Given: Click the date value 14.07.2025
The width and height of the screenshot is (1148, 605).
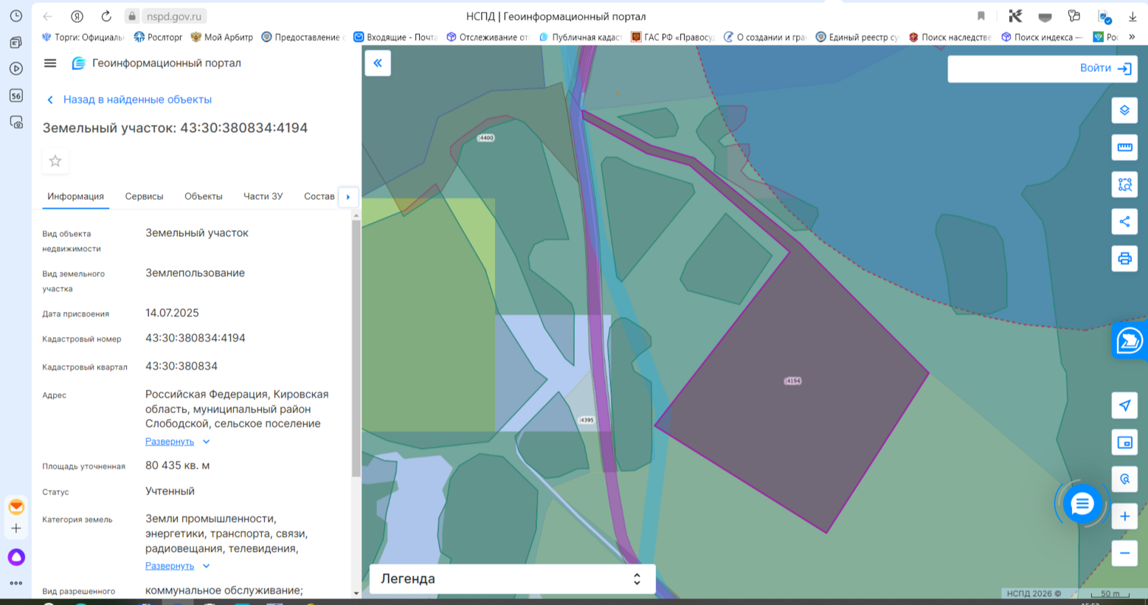Looking at the screenshot, I should [x=172, y=313].
